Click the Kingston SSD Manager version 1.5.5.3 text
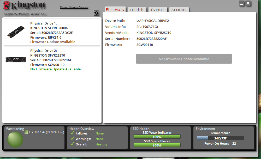 25,14
